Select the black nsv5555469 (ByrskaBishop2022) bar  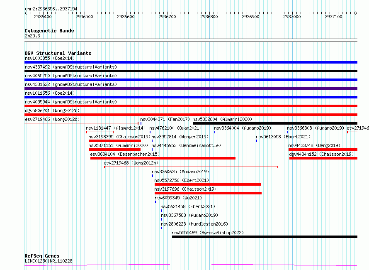[x=265, y=237]
